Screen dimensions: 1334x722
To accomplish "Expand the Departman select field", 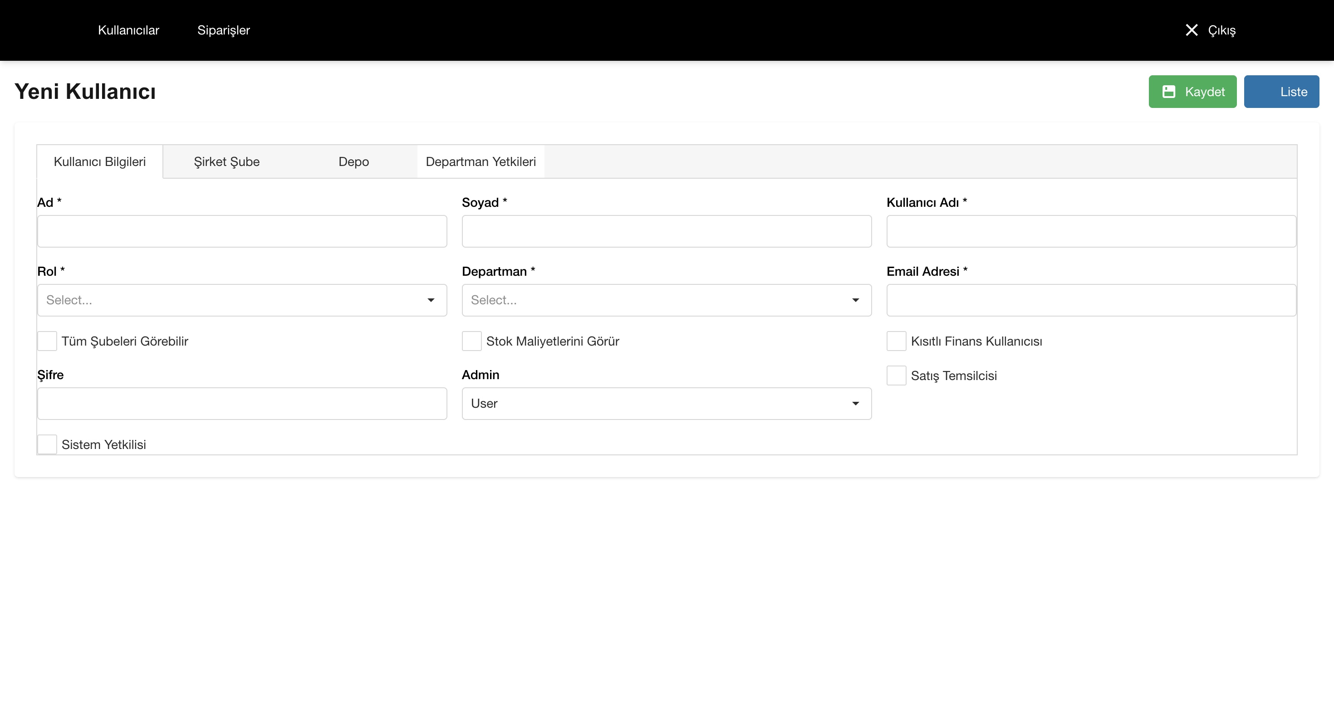I will pos(657,300).
